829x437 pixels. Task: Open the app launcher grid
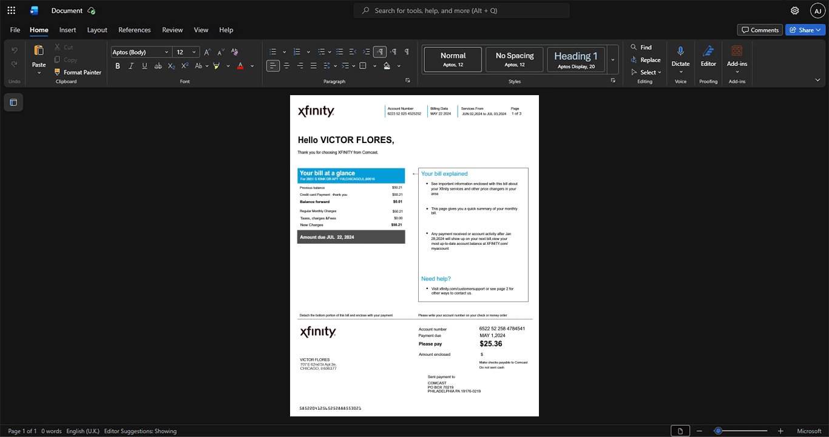[12, 10]
